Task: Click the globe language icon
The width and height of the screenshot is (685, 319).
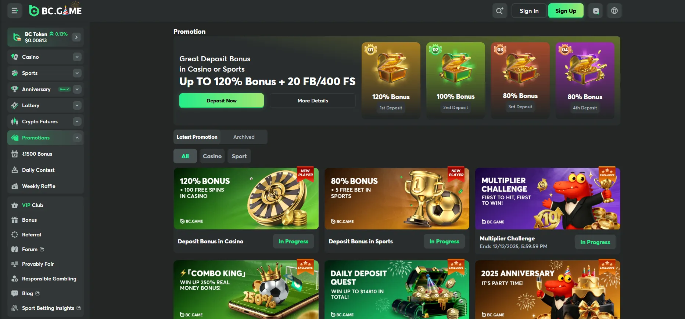Action: (x=614, y=11)
